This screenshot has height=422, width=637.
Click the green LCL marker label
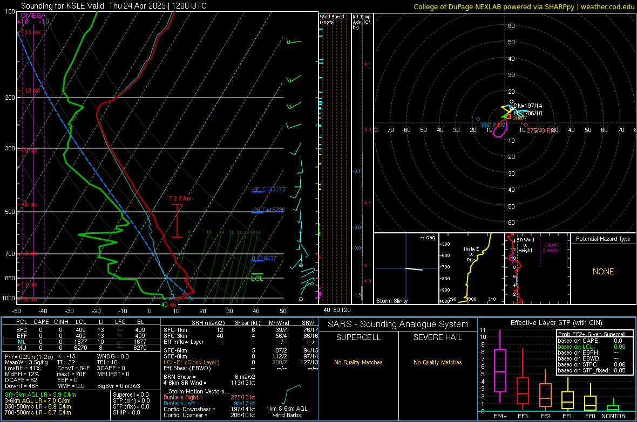click(x=257, y=278)
